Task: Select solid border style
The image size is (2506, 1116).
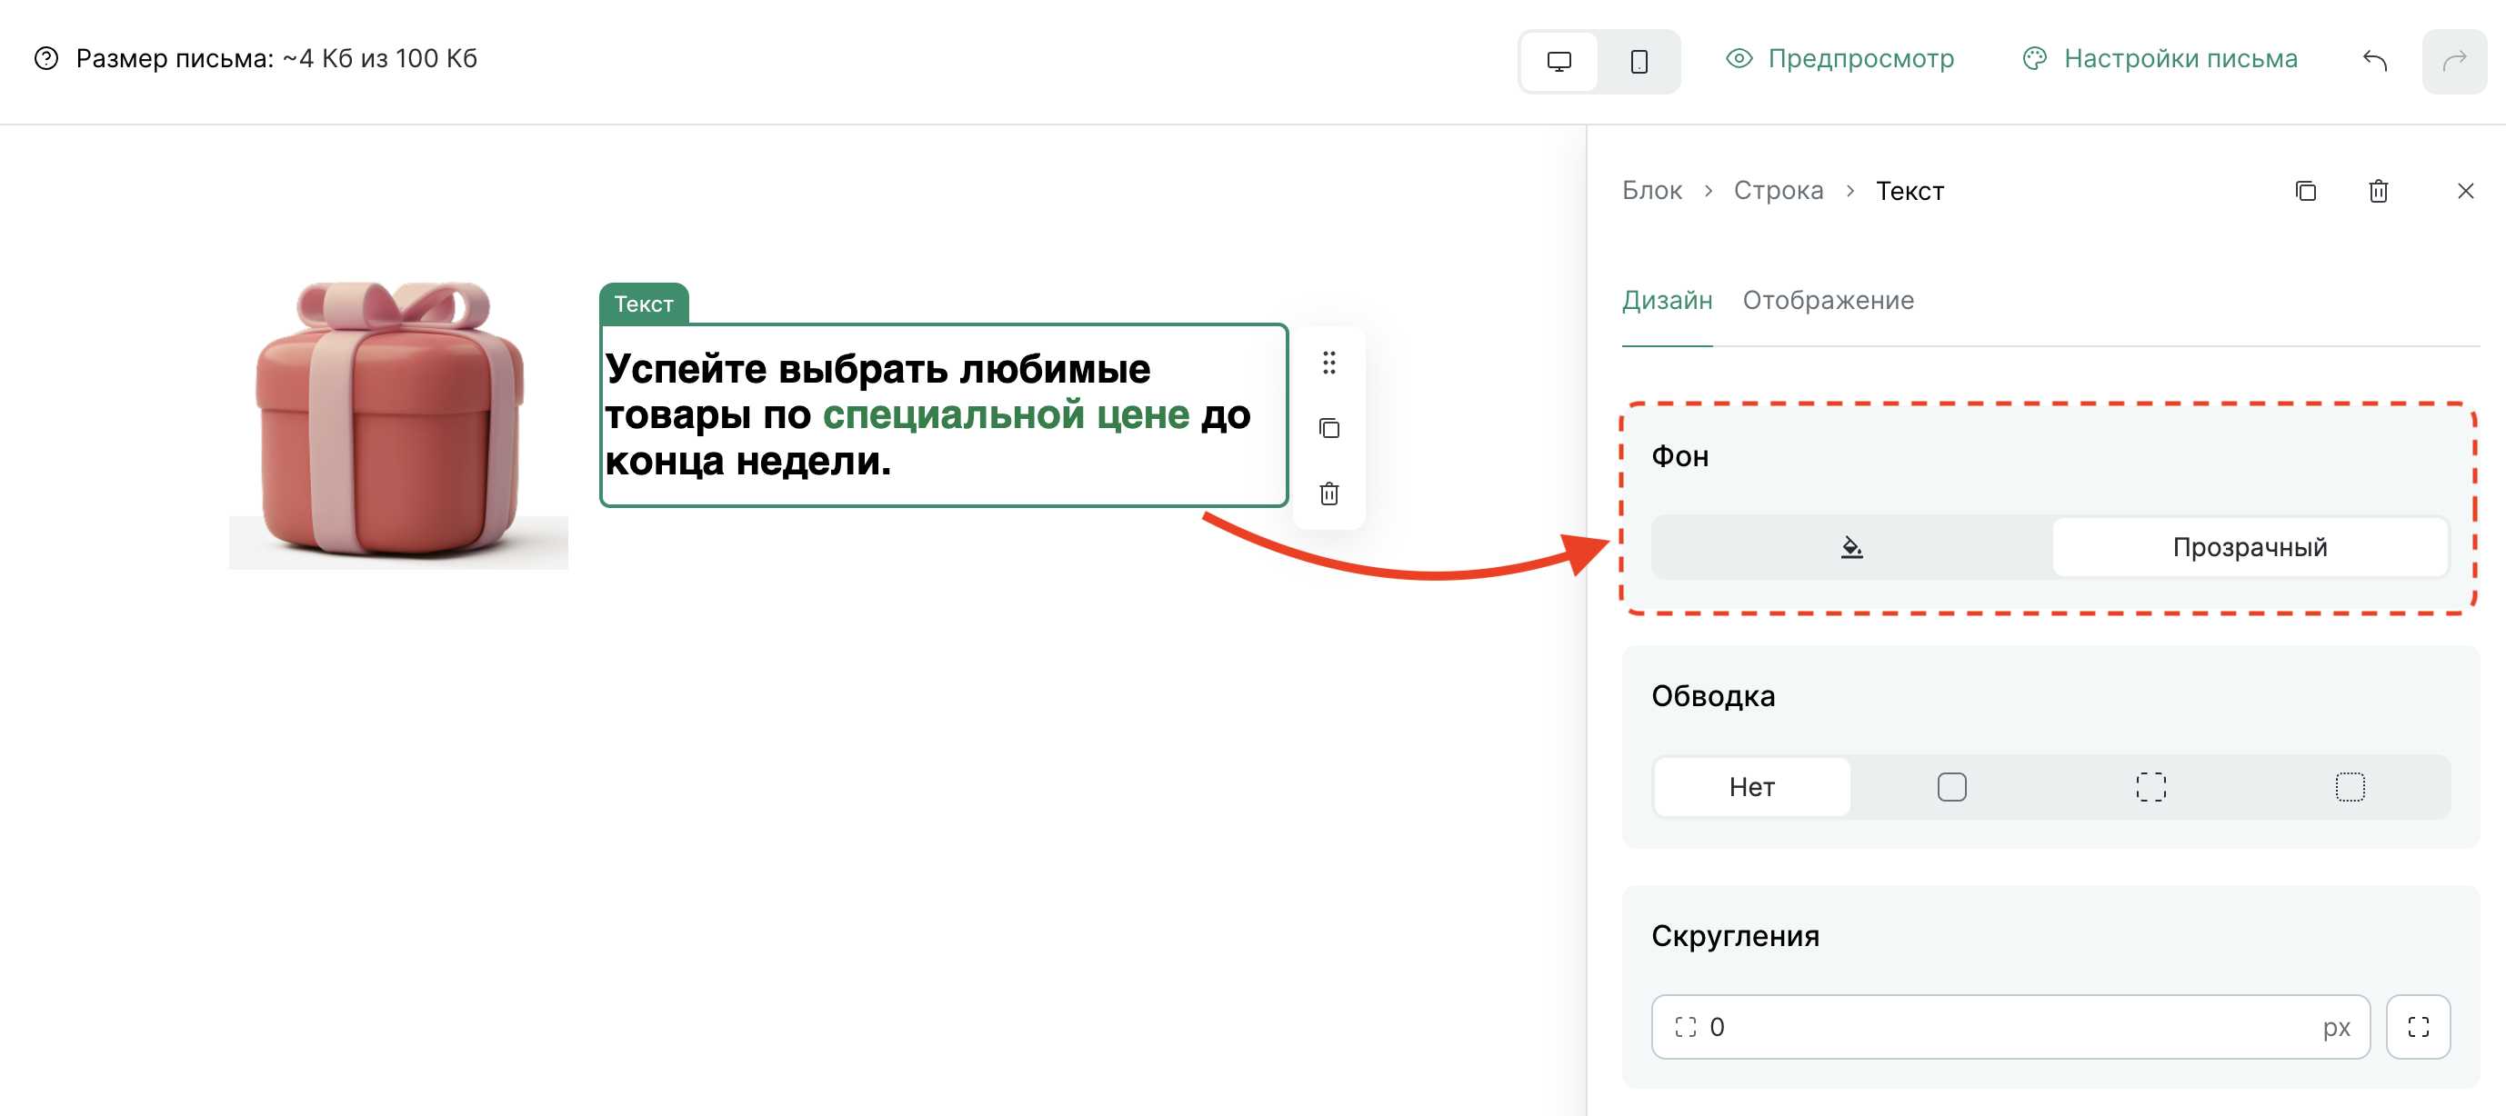Action: click(x=1951, y=786)
